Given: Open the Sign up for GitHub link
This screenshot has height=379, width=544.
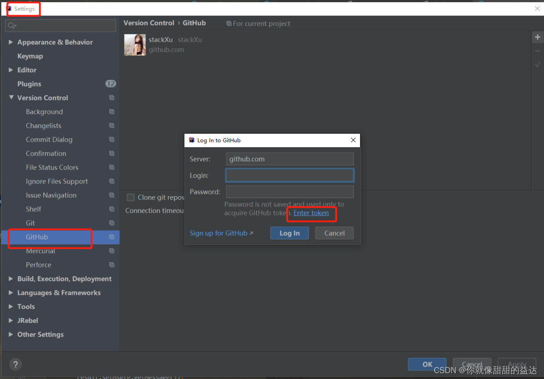Looking at the screenshot, I should pyautogui.click(x=221, y=233).
